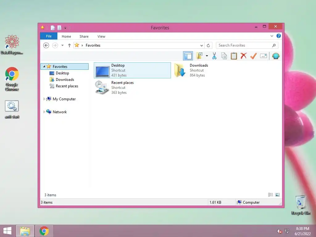The width and height of the screenshot is (316, 237).
Task: Click the folder options toolbar icon
Action: (x=199, y=56)
